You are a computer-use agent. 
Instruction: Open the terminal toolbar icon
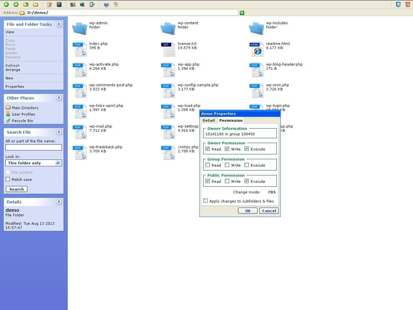(59, 5)
